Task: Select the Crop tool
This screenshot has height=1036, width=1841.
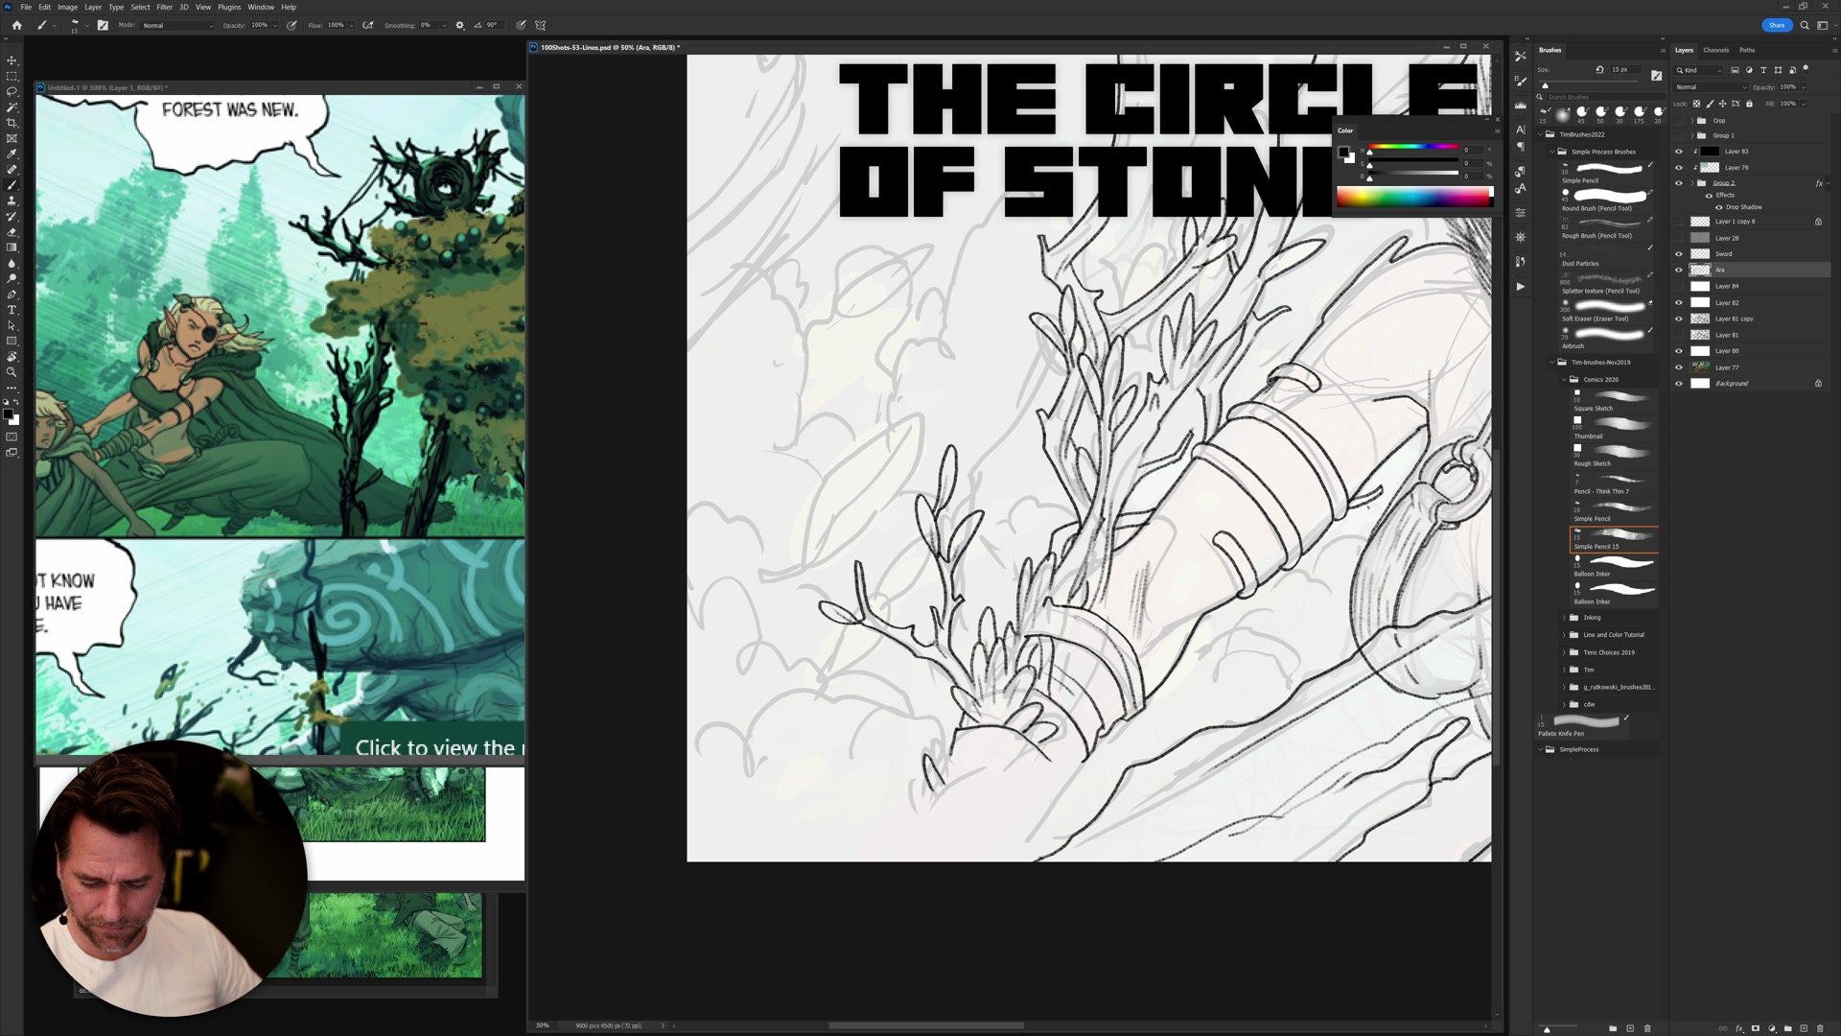Action: (x=12, y=123)
